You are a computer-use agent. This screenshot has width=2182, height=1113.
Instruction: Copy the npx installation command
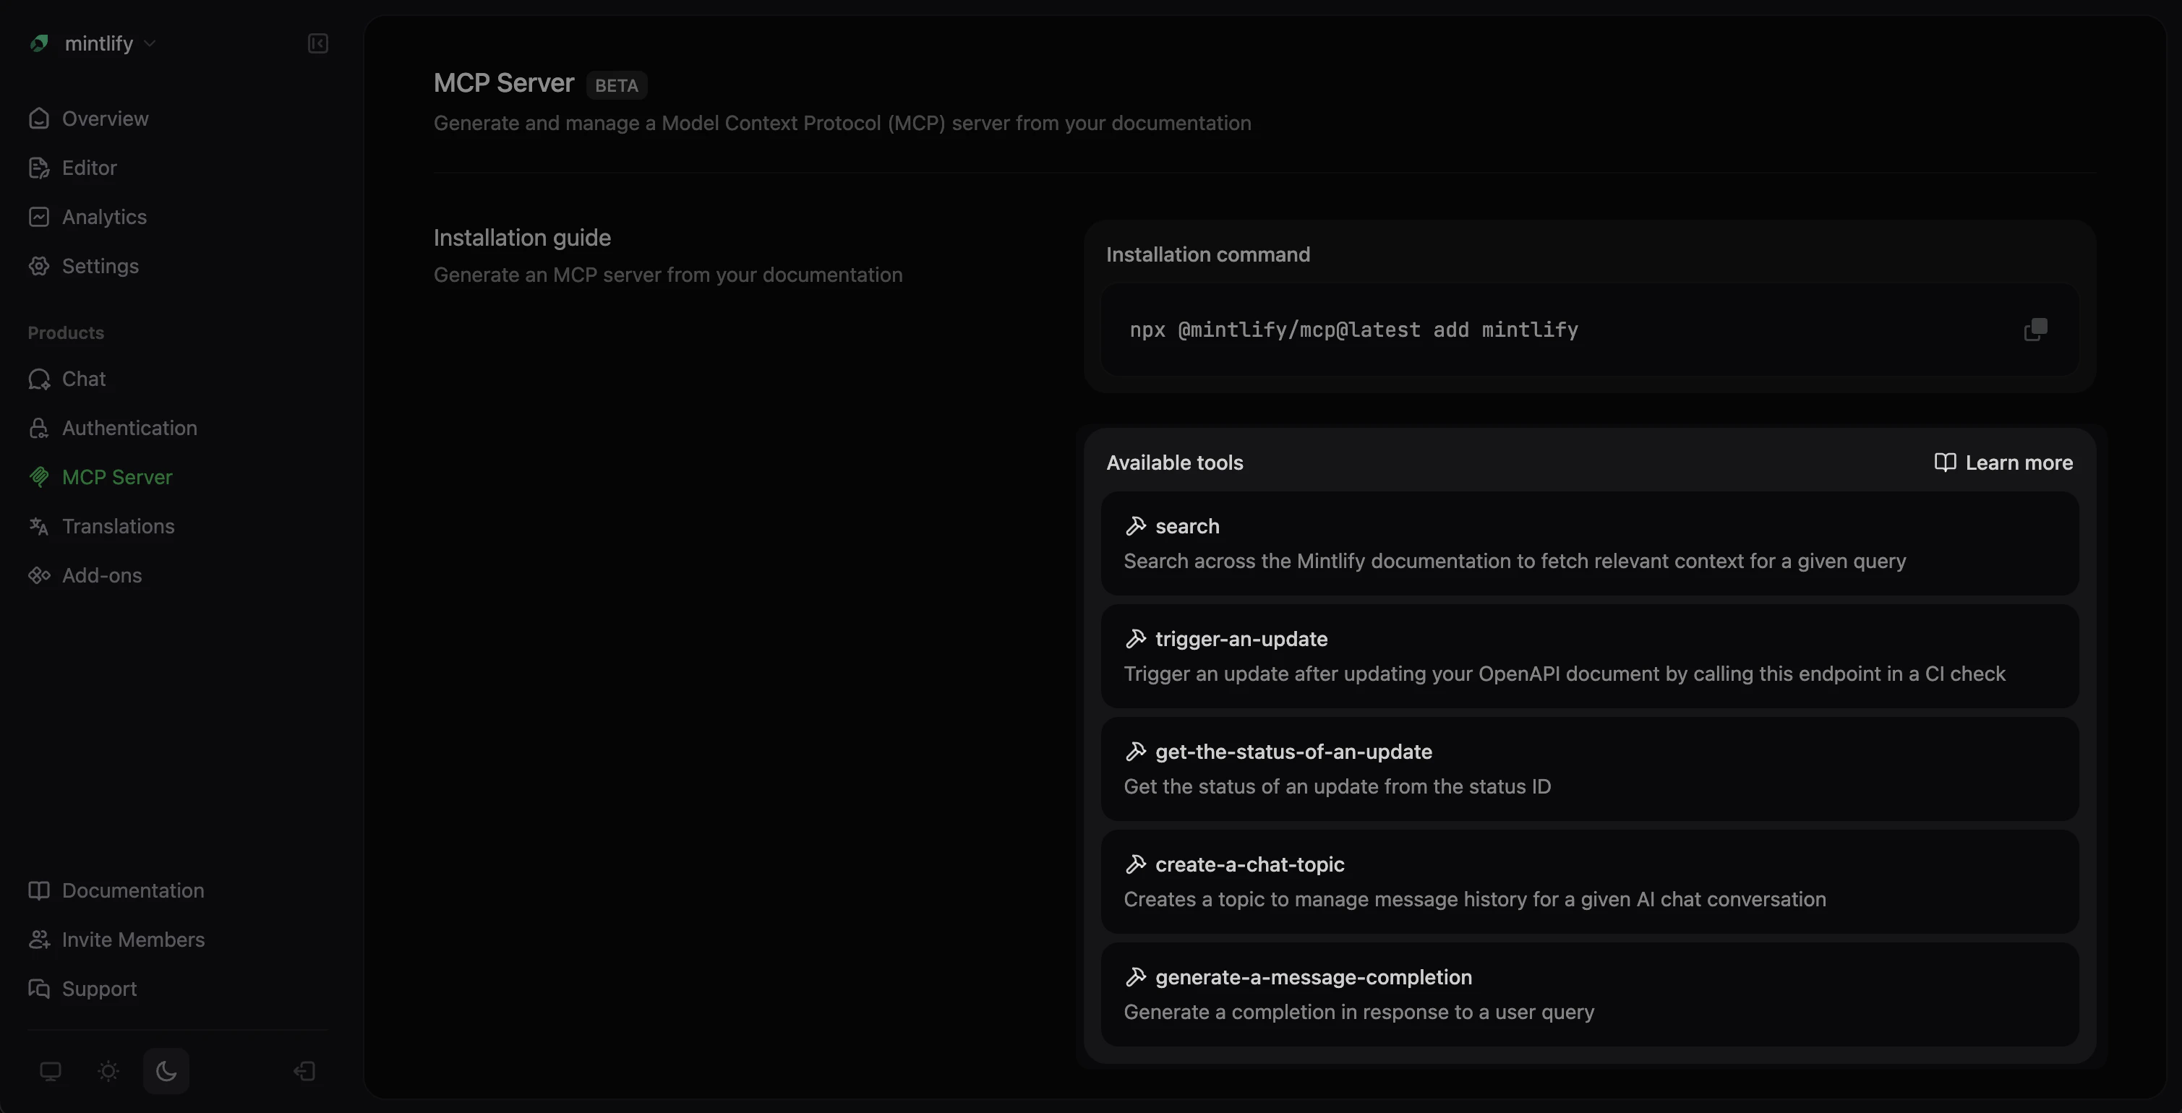(x=2035, y=330)
